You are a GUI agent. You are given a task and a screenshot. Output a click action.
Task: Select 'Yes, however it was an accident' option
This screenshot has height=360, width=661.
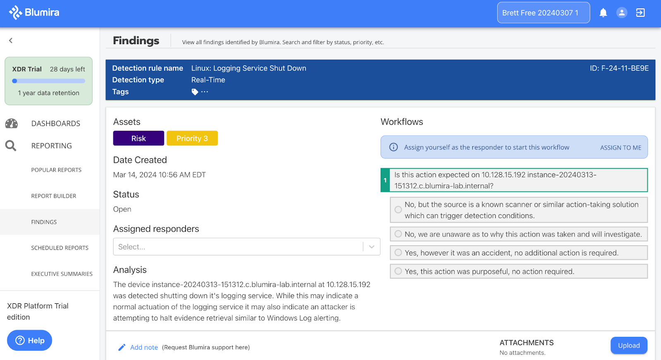519,253
